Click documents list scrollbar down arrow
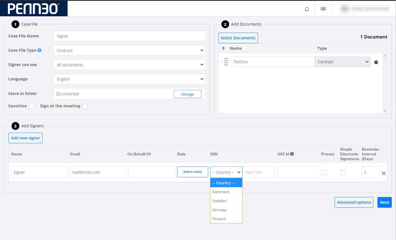 click(385, 111)
